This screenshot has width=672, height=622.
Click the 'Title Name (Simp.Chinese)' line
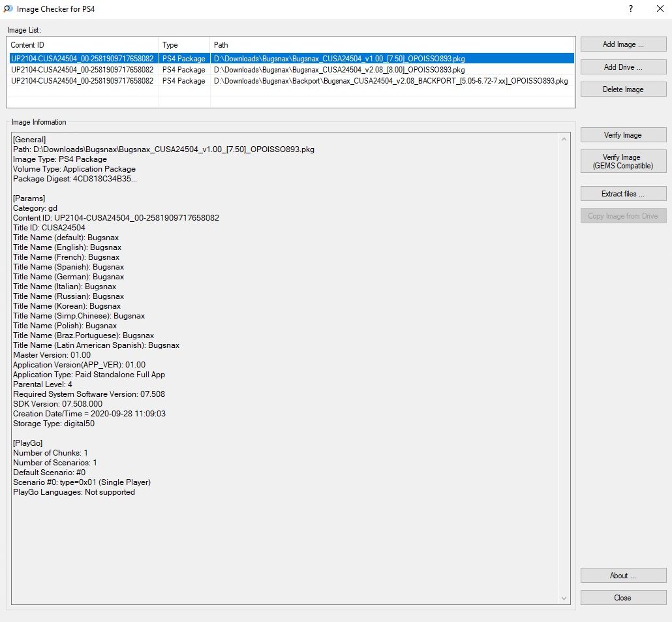point(79,316)
